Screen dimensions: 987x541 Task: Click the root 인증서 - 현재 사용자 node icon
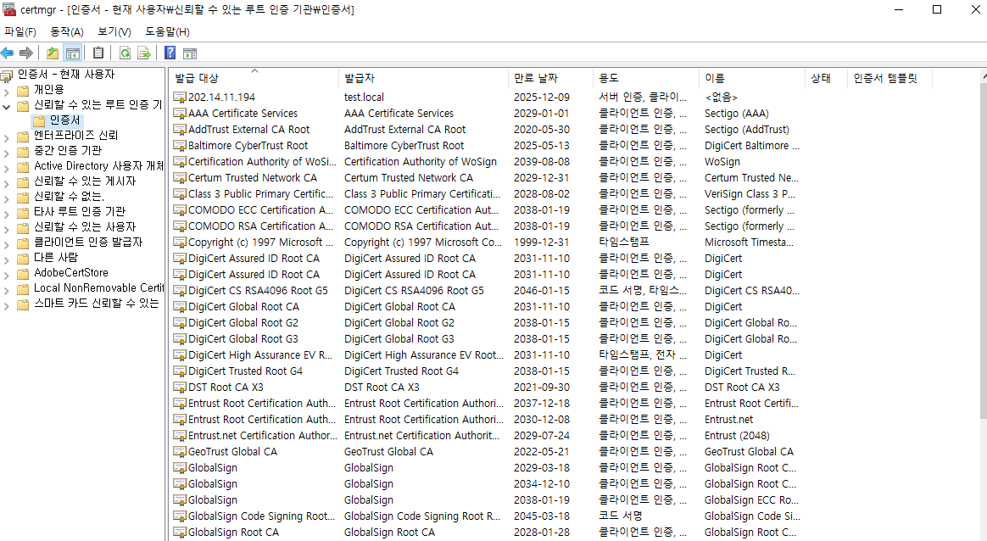(7, 75)
